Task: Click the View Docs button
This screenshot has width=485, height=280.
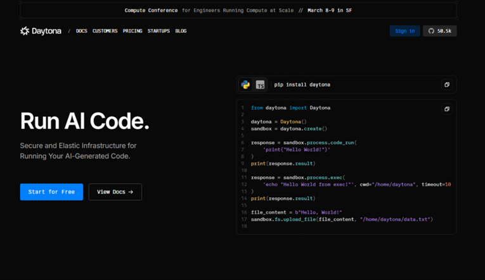Action: [115, 192]
